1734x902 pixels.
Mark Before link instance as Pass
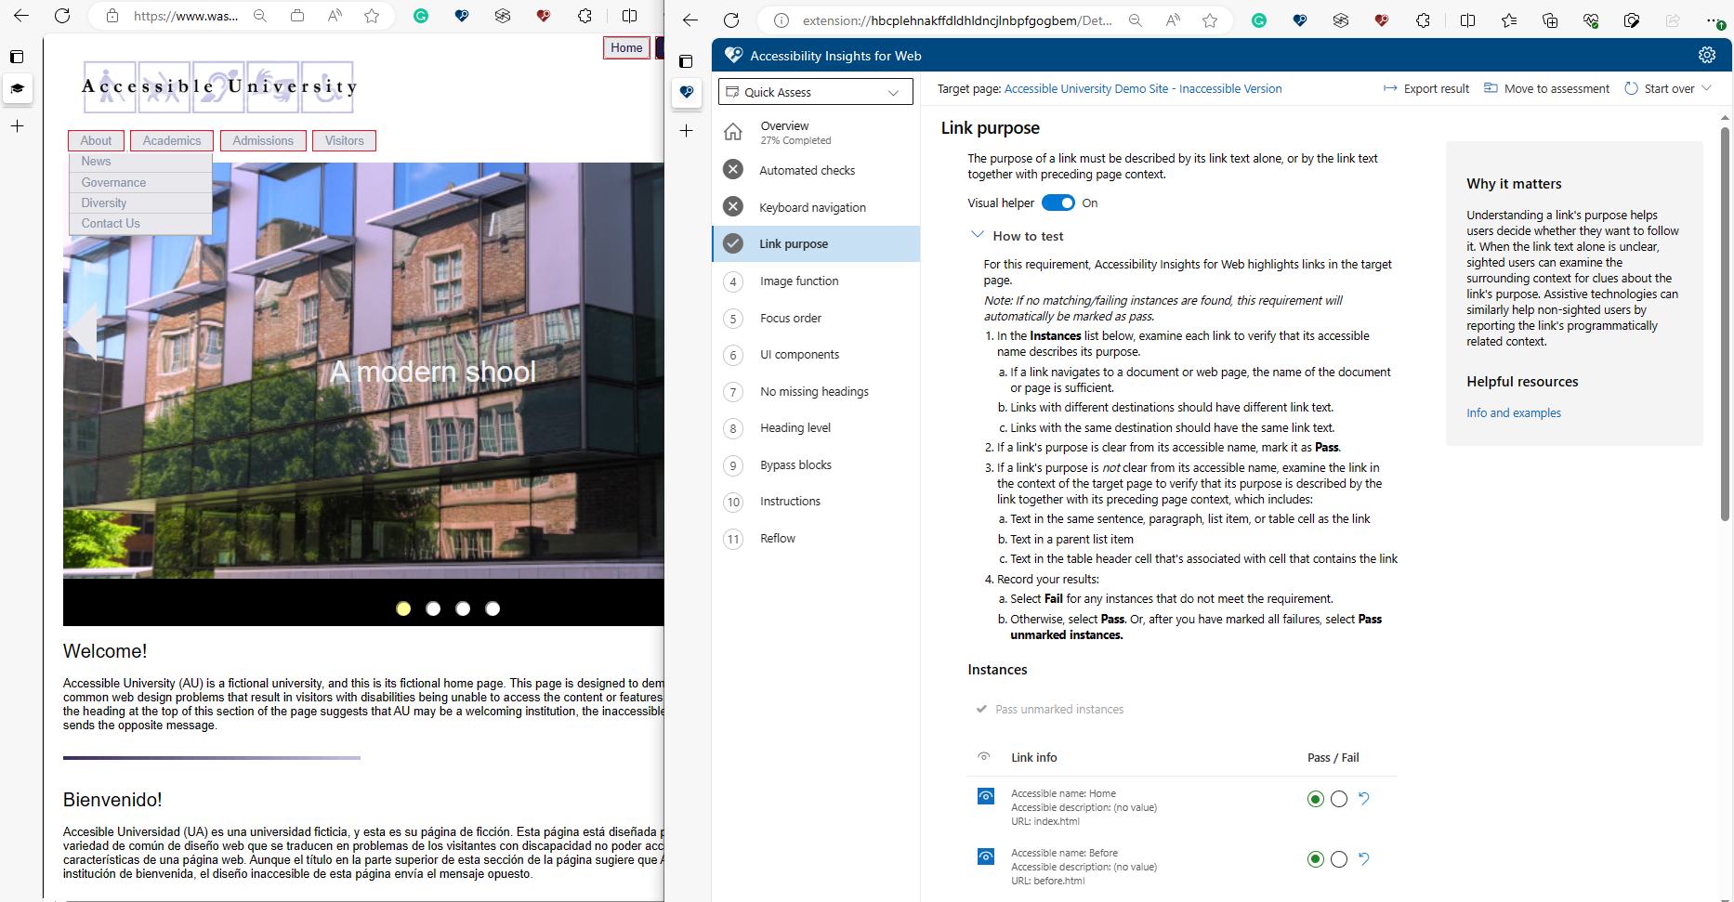1315,859
